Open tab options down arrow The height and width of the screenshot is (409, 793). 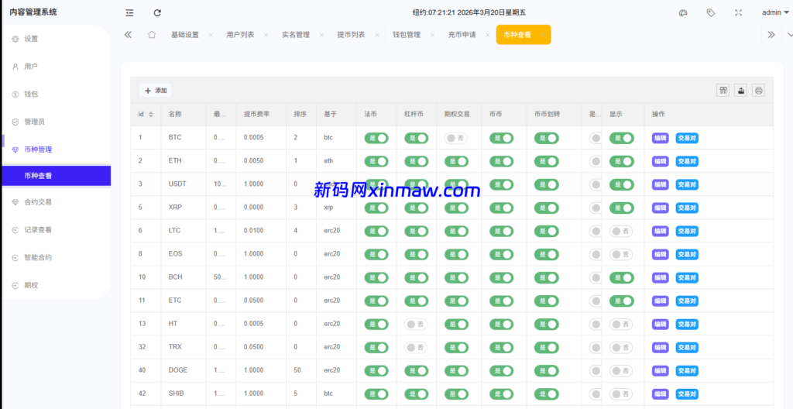click(790, 35)
